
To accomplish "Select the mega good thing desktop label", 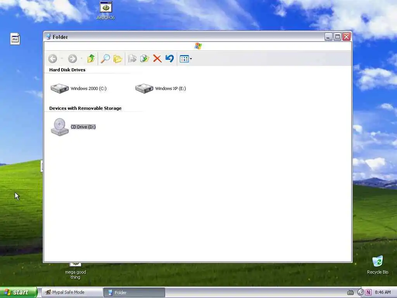I will click(76, 274).
